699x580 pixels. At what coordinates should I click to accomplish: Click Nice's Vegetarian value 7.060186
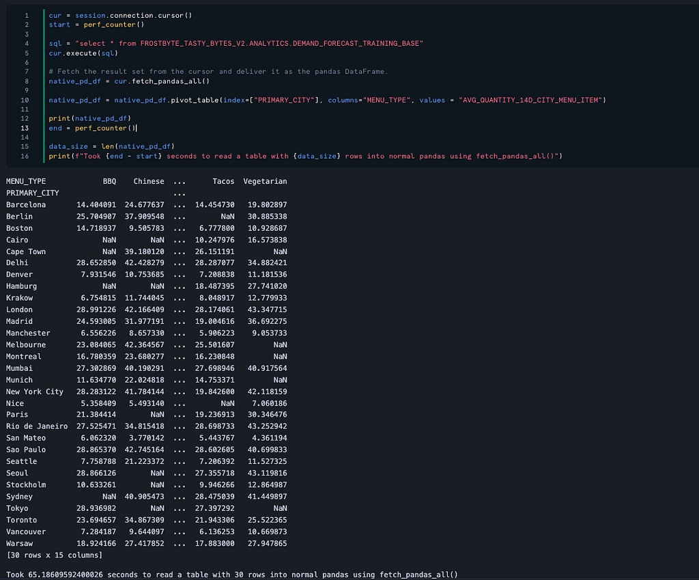(270, 403)
